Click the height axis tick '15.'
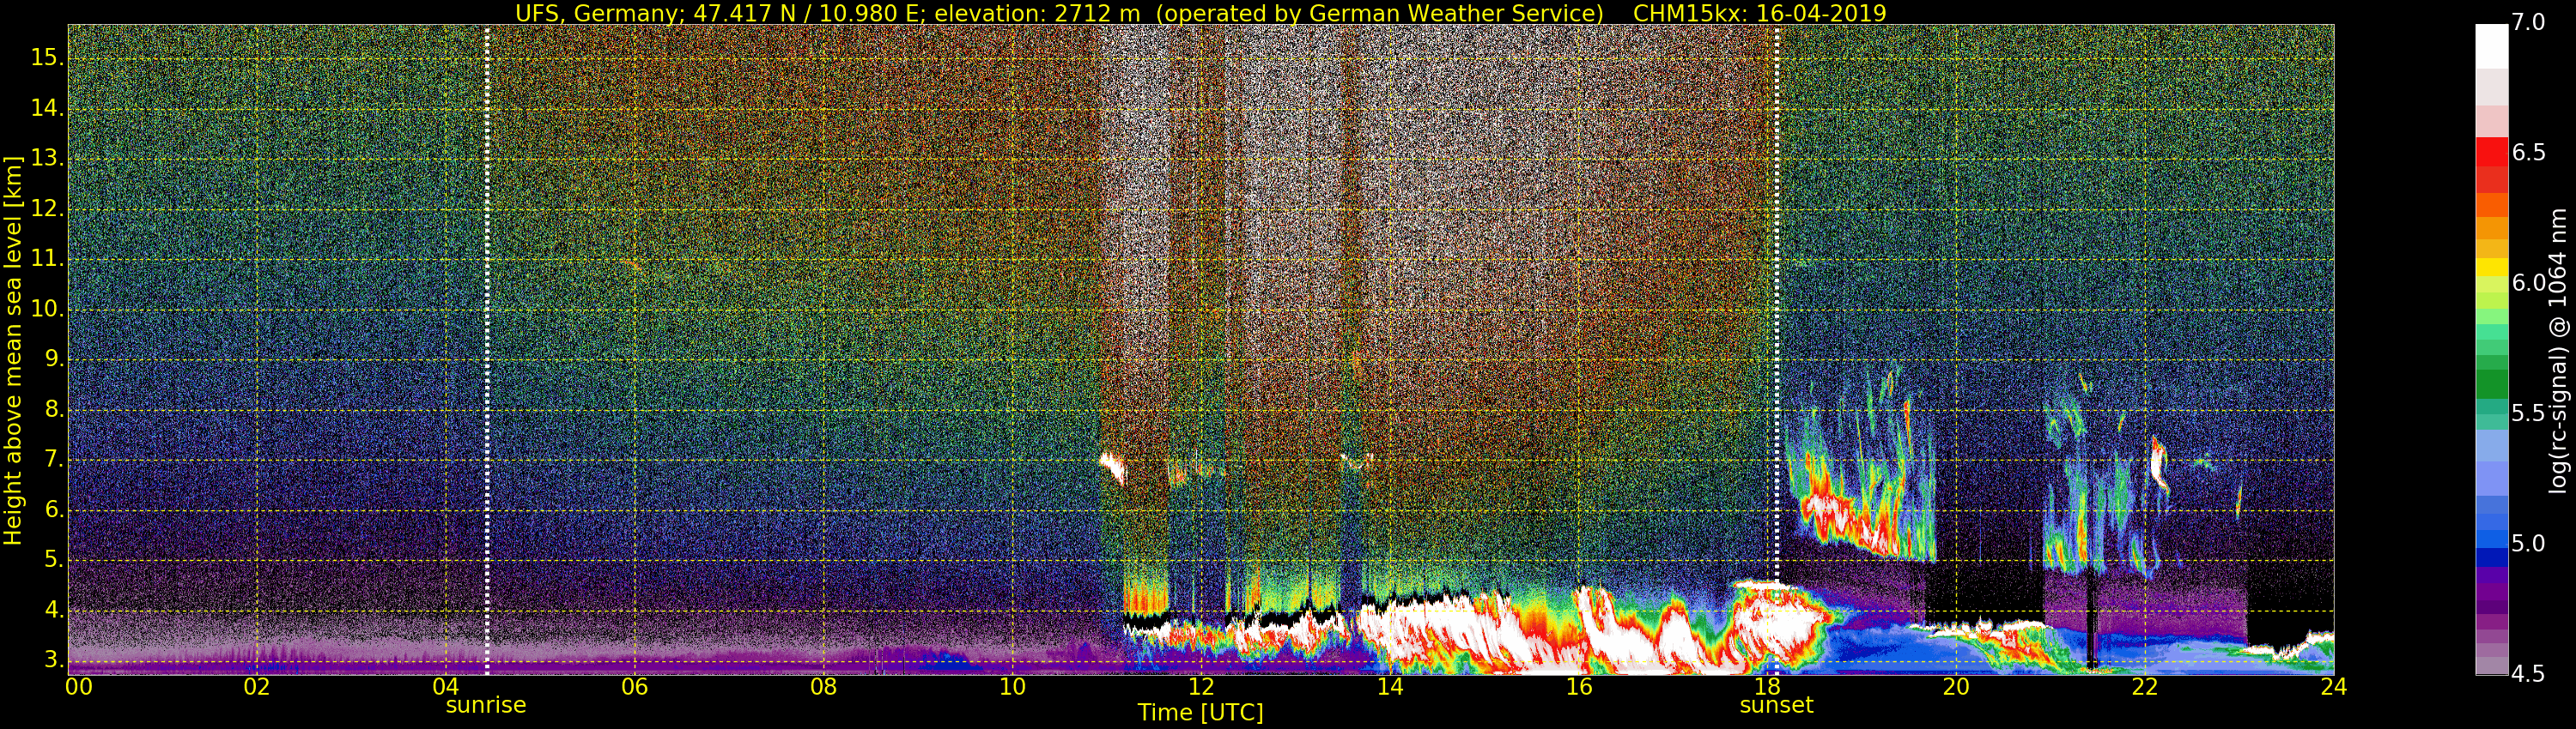Image resolution: width=2576 pixels, height=729 pixels. pyautogui.click(x=47, y=58)
